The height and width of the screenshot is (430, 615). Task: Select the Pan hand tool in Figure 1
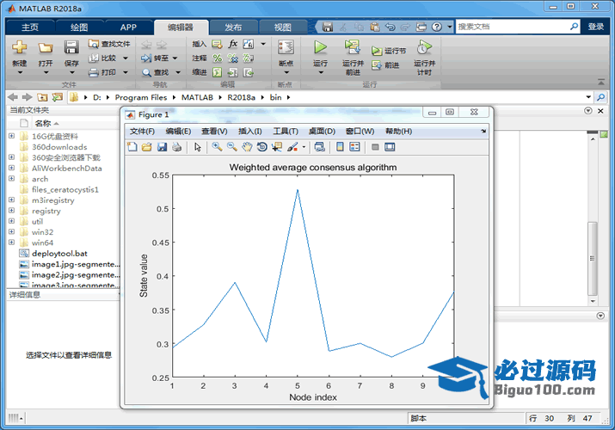[x=247, y=147]
